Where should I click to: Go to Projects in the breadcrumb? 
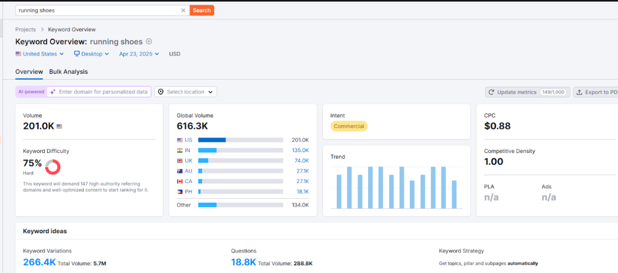coord(25,29)
